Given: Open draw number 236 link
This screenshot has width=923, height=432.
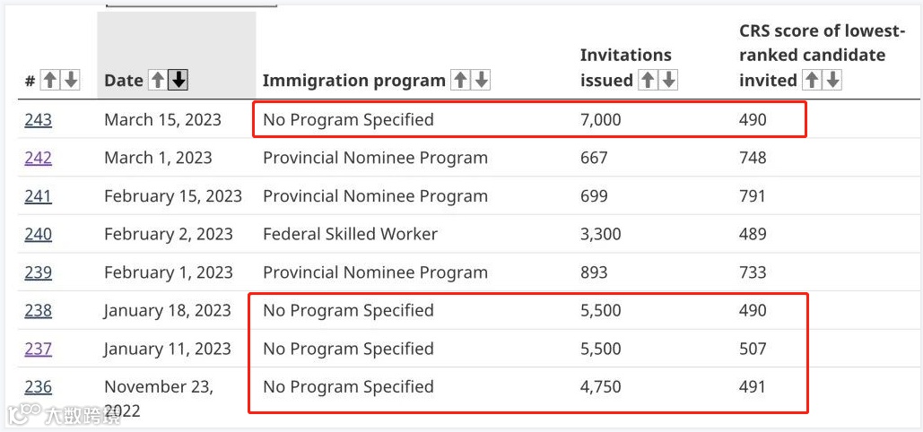Looking at the screenshot, I should tap(38, 387).
